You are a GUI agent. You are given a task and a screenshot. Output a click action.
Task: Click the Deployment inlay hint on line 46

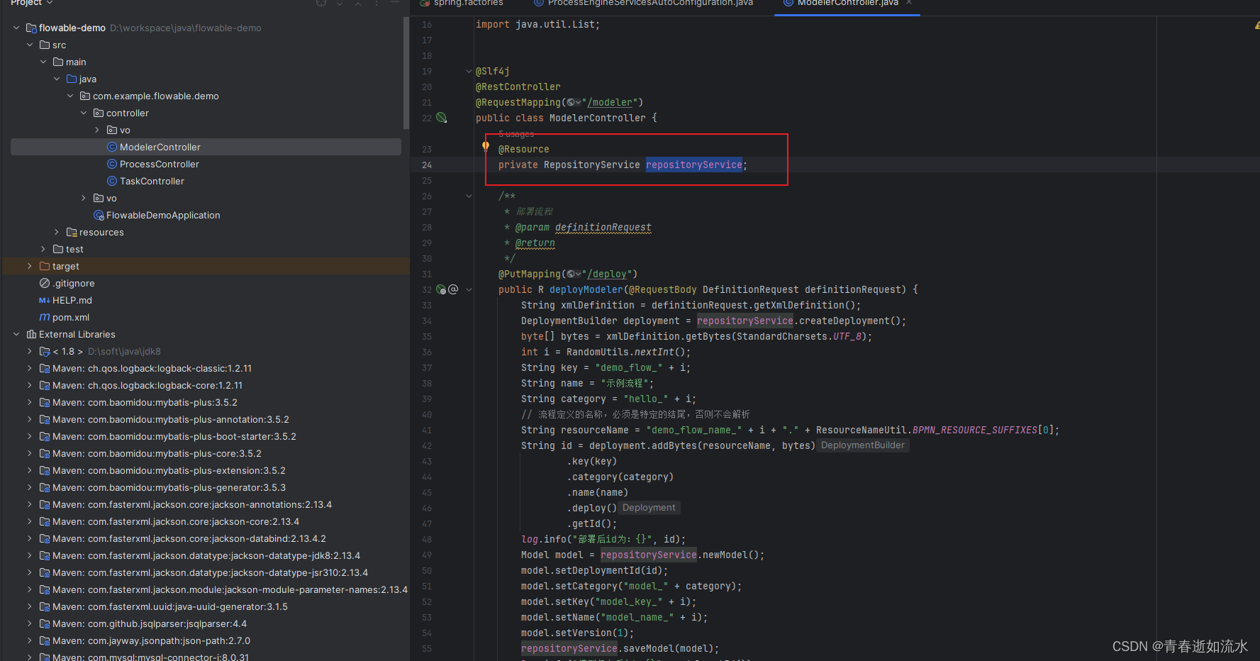(x=649, y=508)
